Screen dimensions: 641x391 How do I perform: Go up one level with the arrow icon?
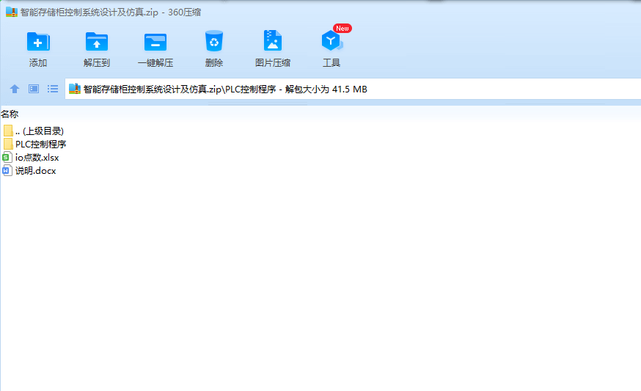tap(15, 89)
